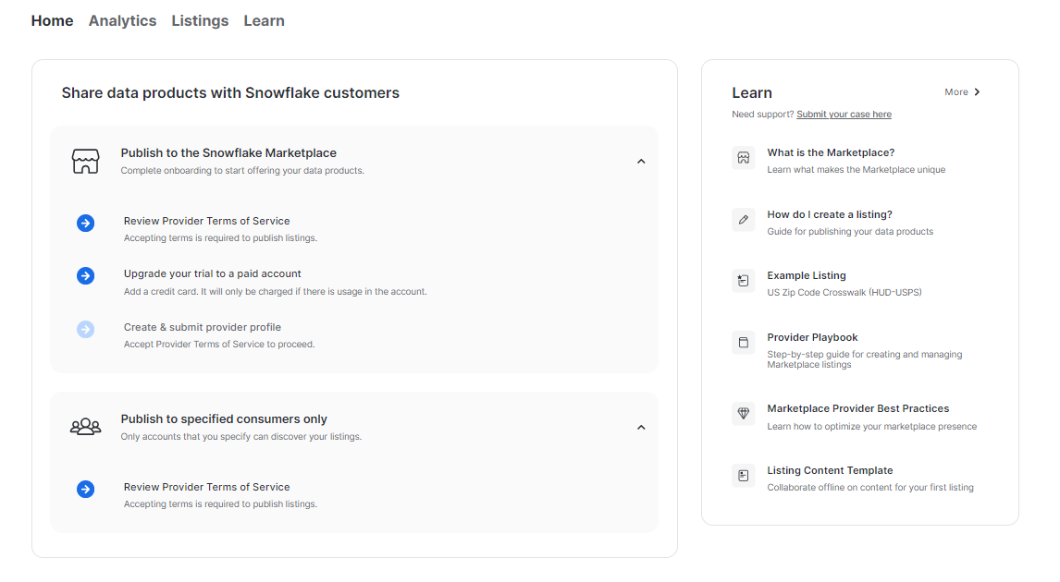
Task: Expand More in the Learn panel
Action: coord(962,91)
